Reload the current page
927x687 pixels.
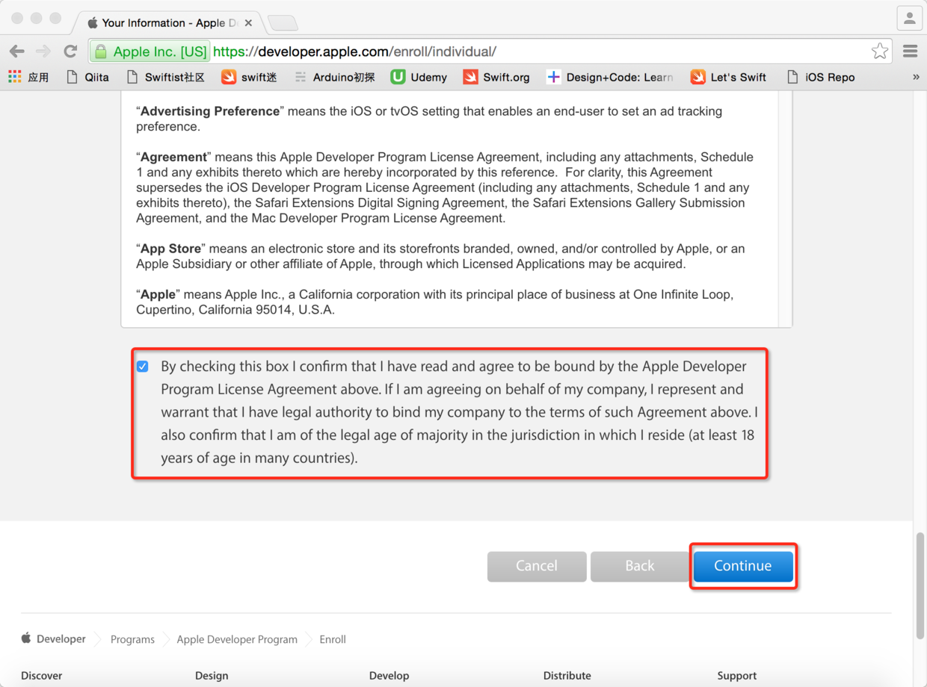(x=70, y=52)
